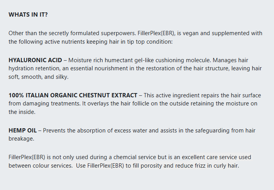Click the "WHATS IN IT?" heading
Viewport: 274px width, 190px height.
[x=28, y=14]
